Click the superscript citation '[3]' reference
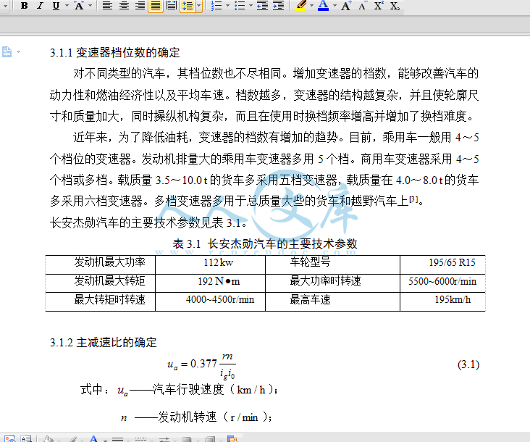 (x=413, y=199)
